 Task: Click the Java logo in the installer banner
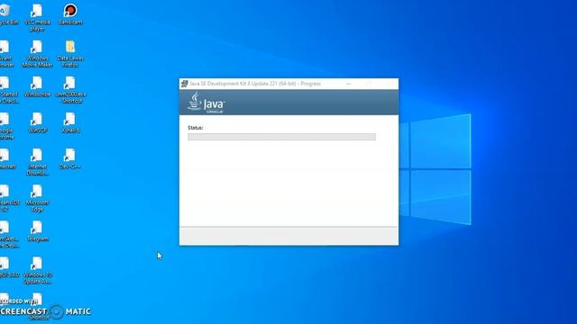tap(206, 102)
